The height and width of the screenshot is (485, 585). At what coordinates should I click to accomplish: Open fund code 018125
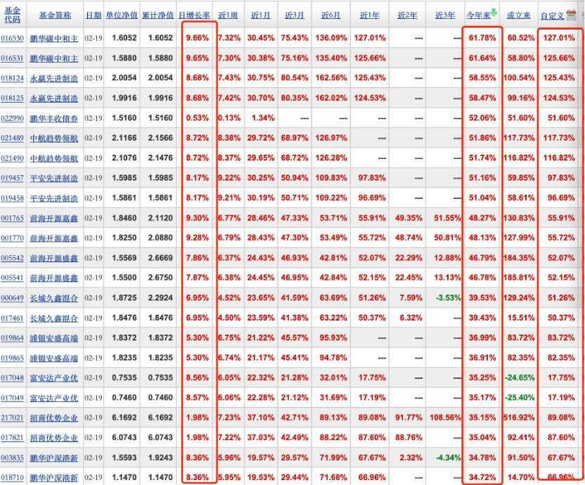(x=13, y=98)
